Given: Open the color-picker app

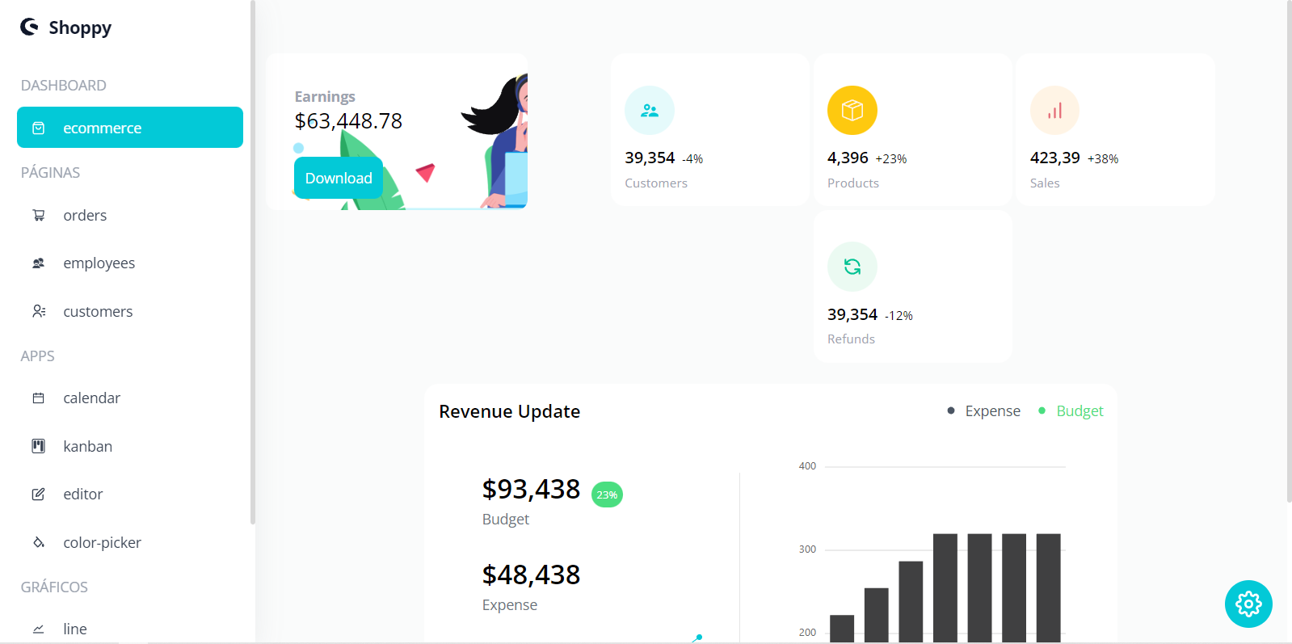Looking at the screenshot, I should pyautogui.click(x=130, y=542).
